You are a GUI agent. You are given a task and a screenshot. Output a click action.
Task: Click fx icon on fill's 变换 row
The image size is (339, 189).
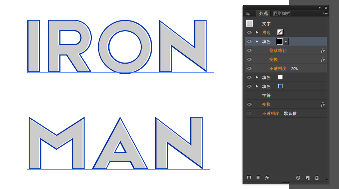323,60
